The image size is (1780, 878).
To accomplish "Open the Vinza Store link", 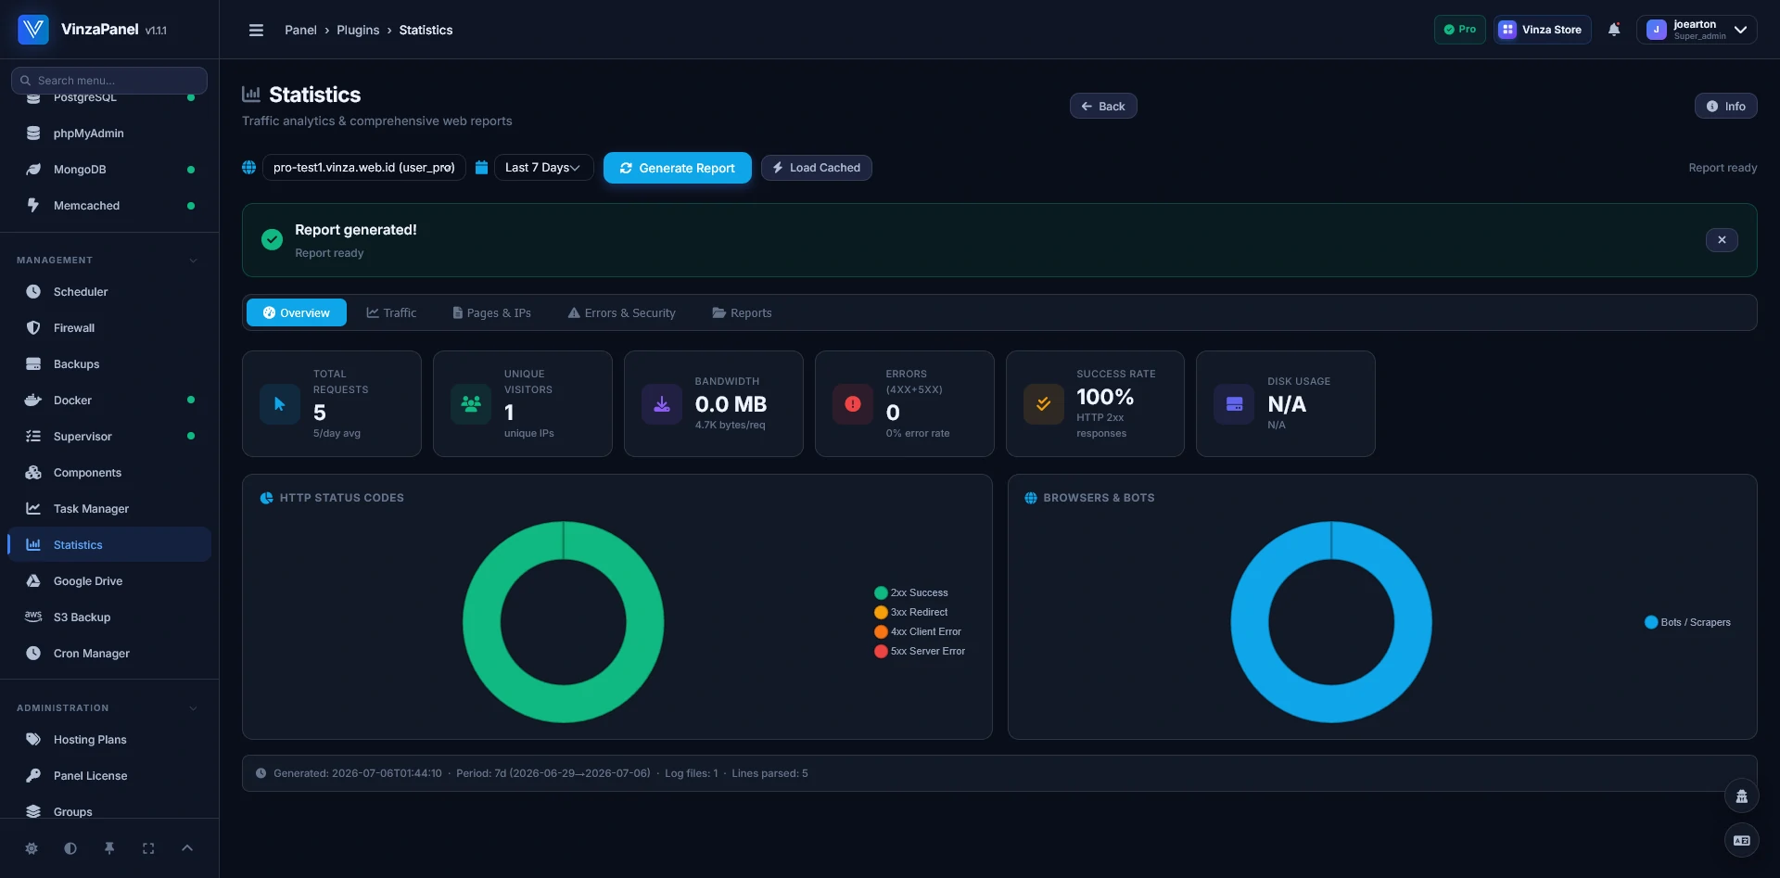I will click(1542, 30).
